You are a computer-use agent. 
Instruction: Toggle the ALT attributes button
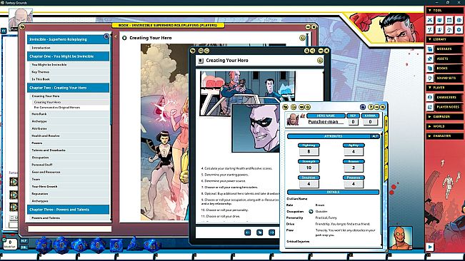[375, 136]
